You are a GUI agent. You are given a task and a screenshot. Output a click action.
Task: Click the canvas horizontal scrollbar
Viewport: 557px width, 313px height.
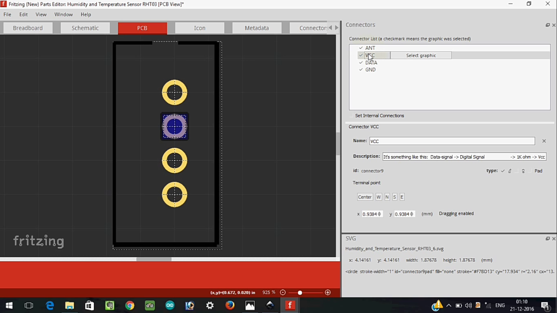pos(154,259)
